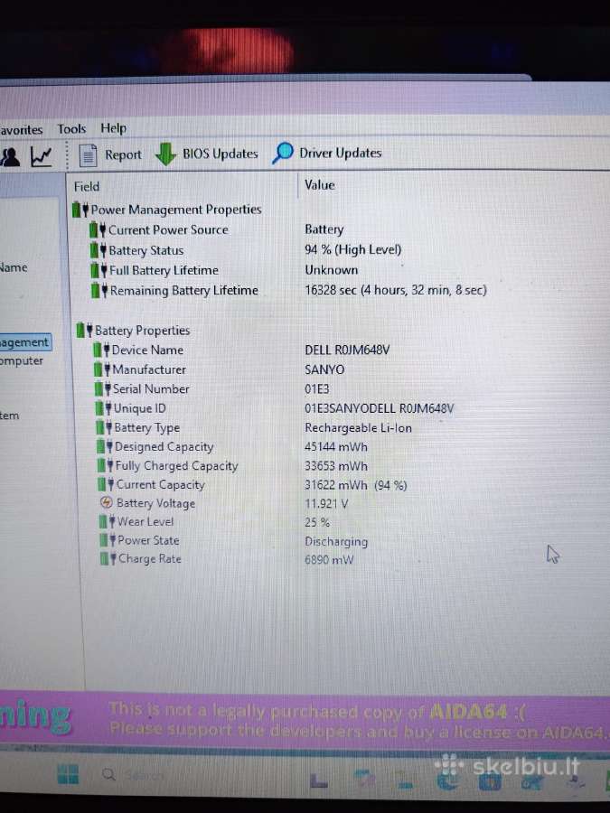Click the Driver Updates magnifier icon
This screenshot has width=610, height=813.
(283, 153)
